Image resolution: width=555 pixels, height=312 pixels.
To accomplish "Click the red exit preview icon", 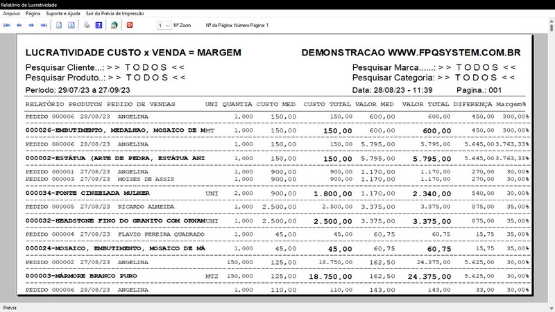I will [x=130, y=25].
